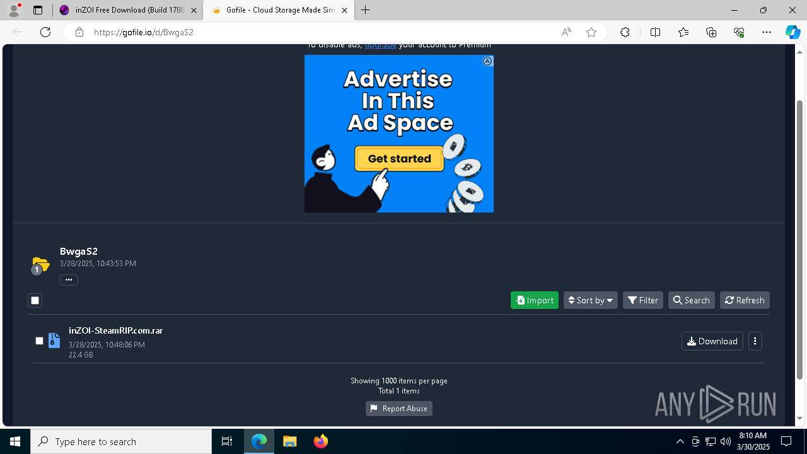
Task: Open the taskbar clock and date
Action: 753,441
